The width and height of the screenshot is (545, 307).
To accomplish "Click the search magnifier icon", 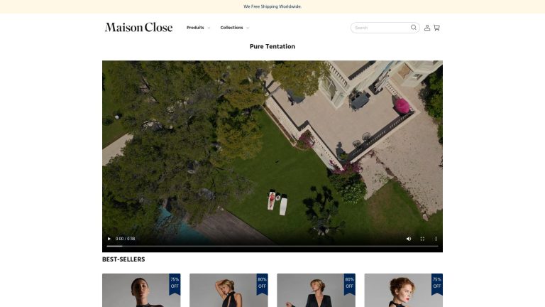I will click(x=414, y=28).
